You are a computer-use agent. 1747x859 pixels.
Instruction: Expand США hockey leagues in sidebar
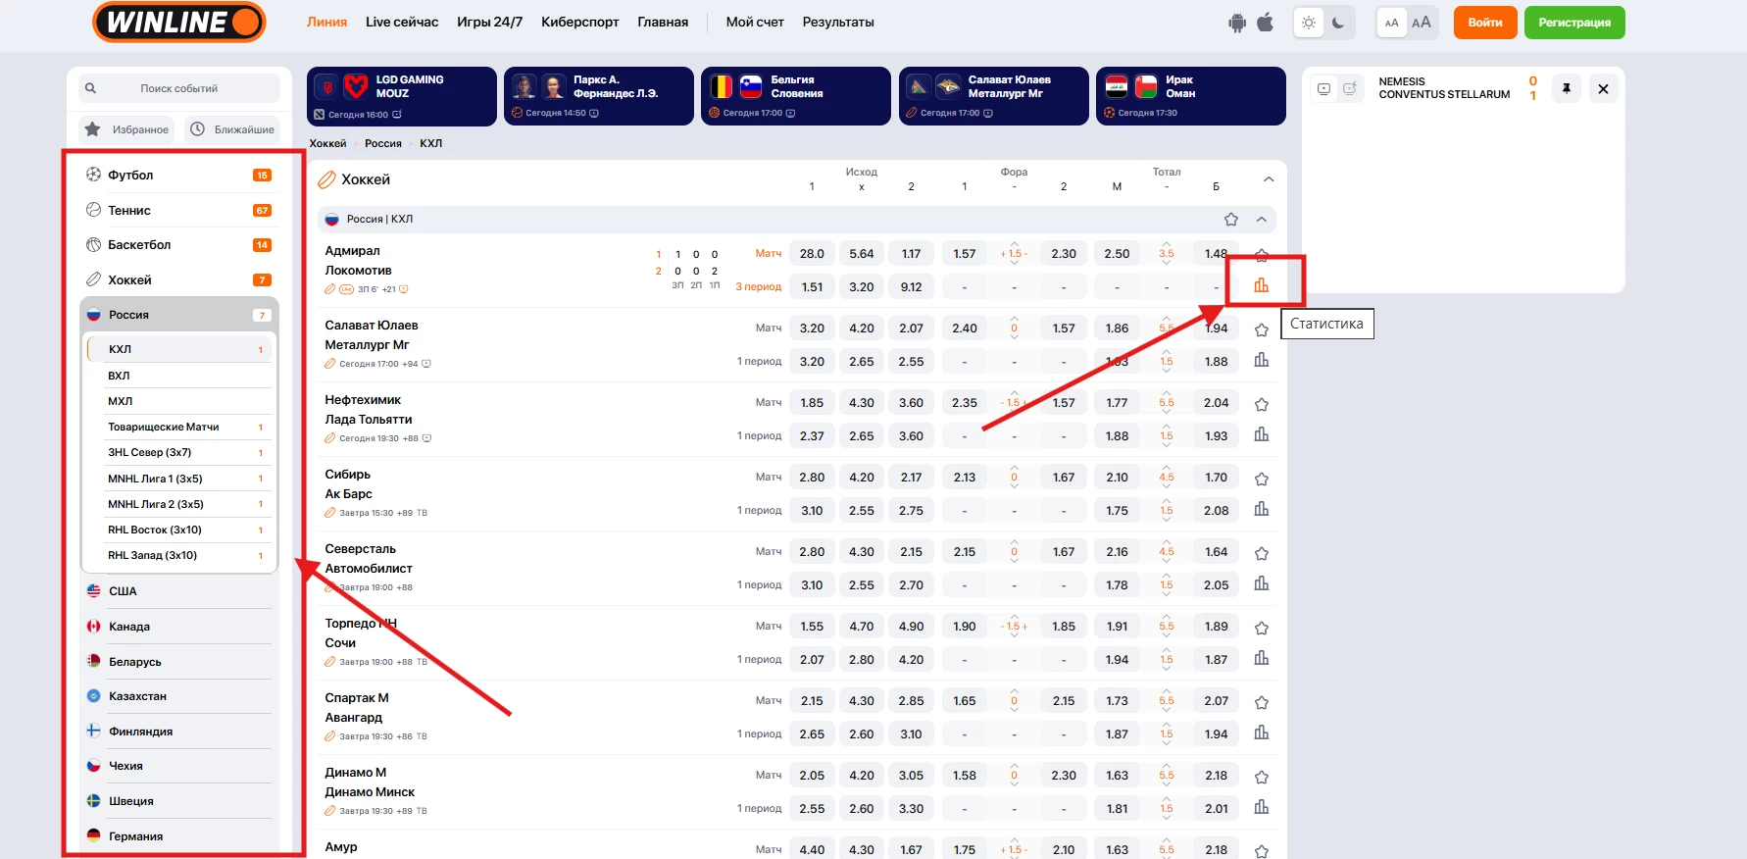179,591
